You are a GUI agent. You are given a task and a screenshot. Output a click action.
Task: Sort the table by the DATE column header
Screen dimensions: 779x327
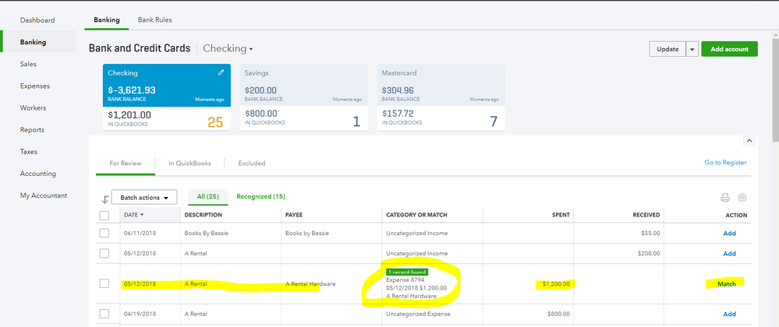click(133, 215)
